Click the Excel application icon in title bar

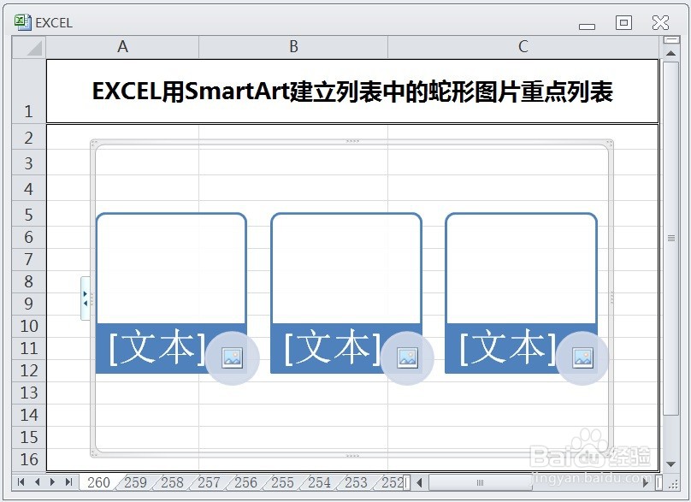point(22,22)
